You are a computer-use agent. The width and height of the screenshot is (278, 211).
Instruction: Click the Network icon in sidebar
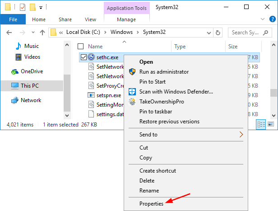(15, 100)
